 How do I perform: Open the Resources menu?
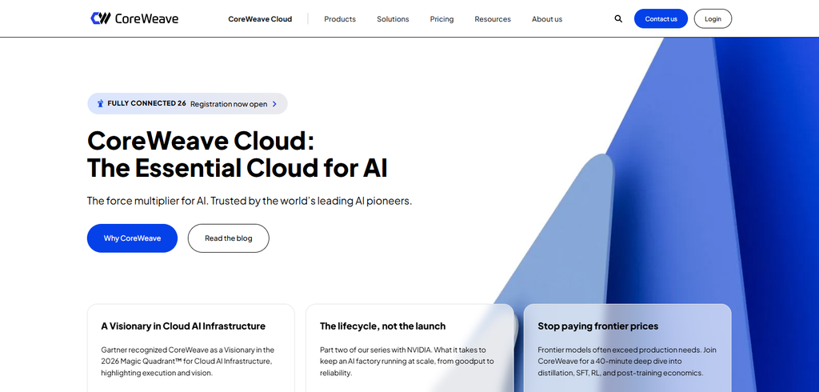[x=493, y=19]
